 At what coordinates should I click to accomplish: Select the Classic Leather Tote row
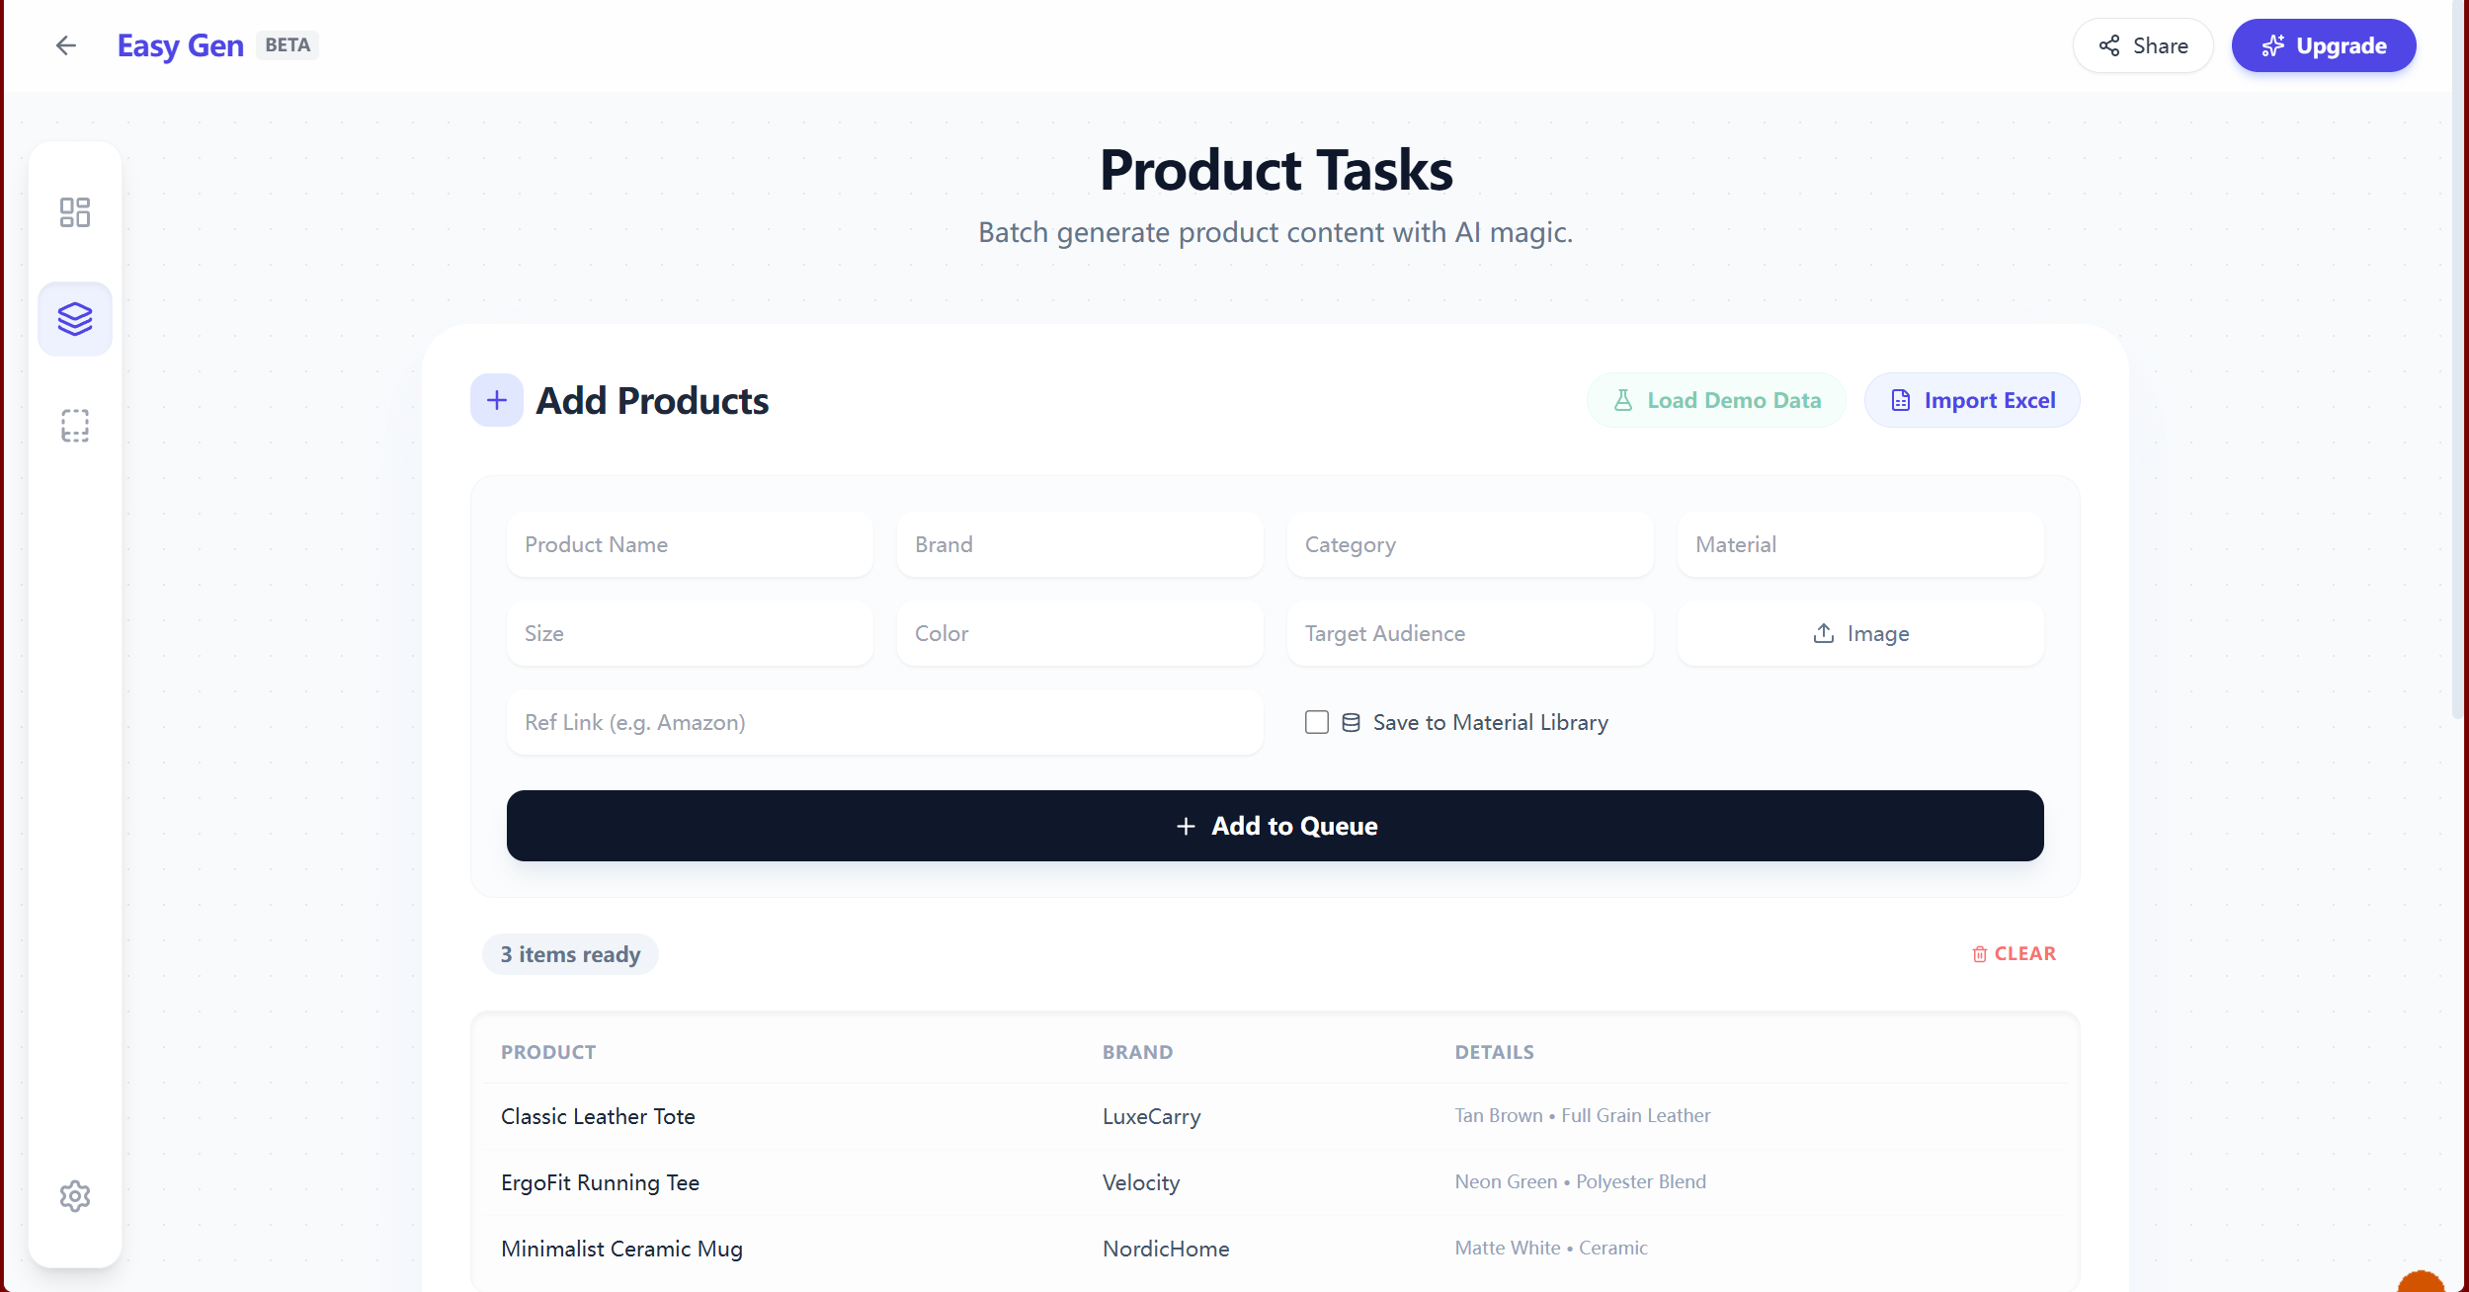coord(598,1116)
